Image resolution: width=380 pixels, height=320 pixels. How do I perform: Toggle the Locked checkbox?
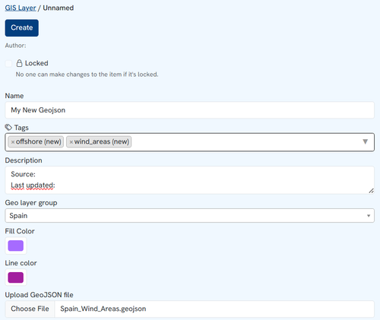point(8,63)
